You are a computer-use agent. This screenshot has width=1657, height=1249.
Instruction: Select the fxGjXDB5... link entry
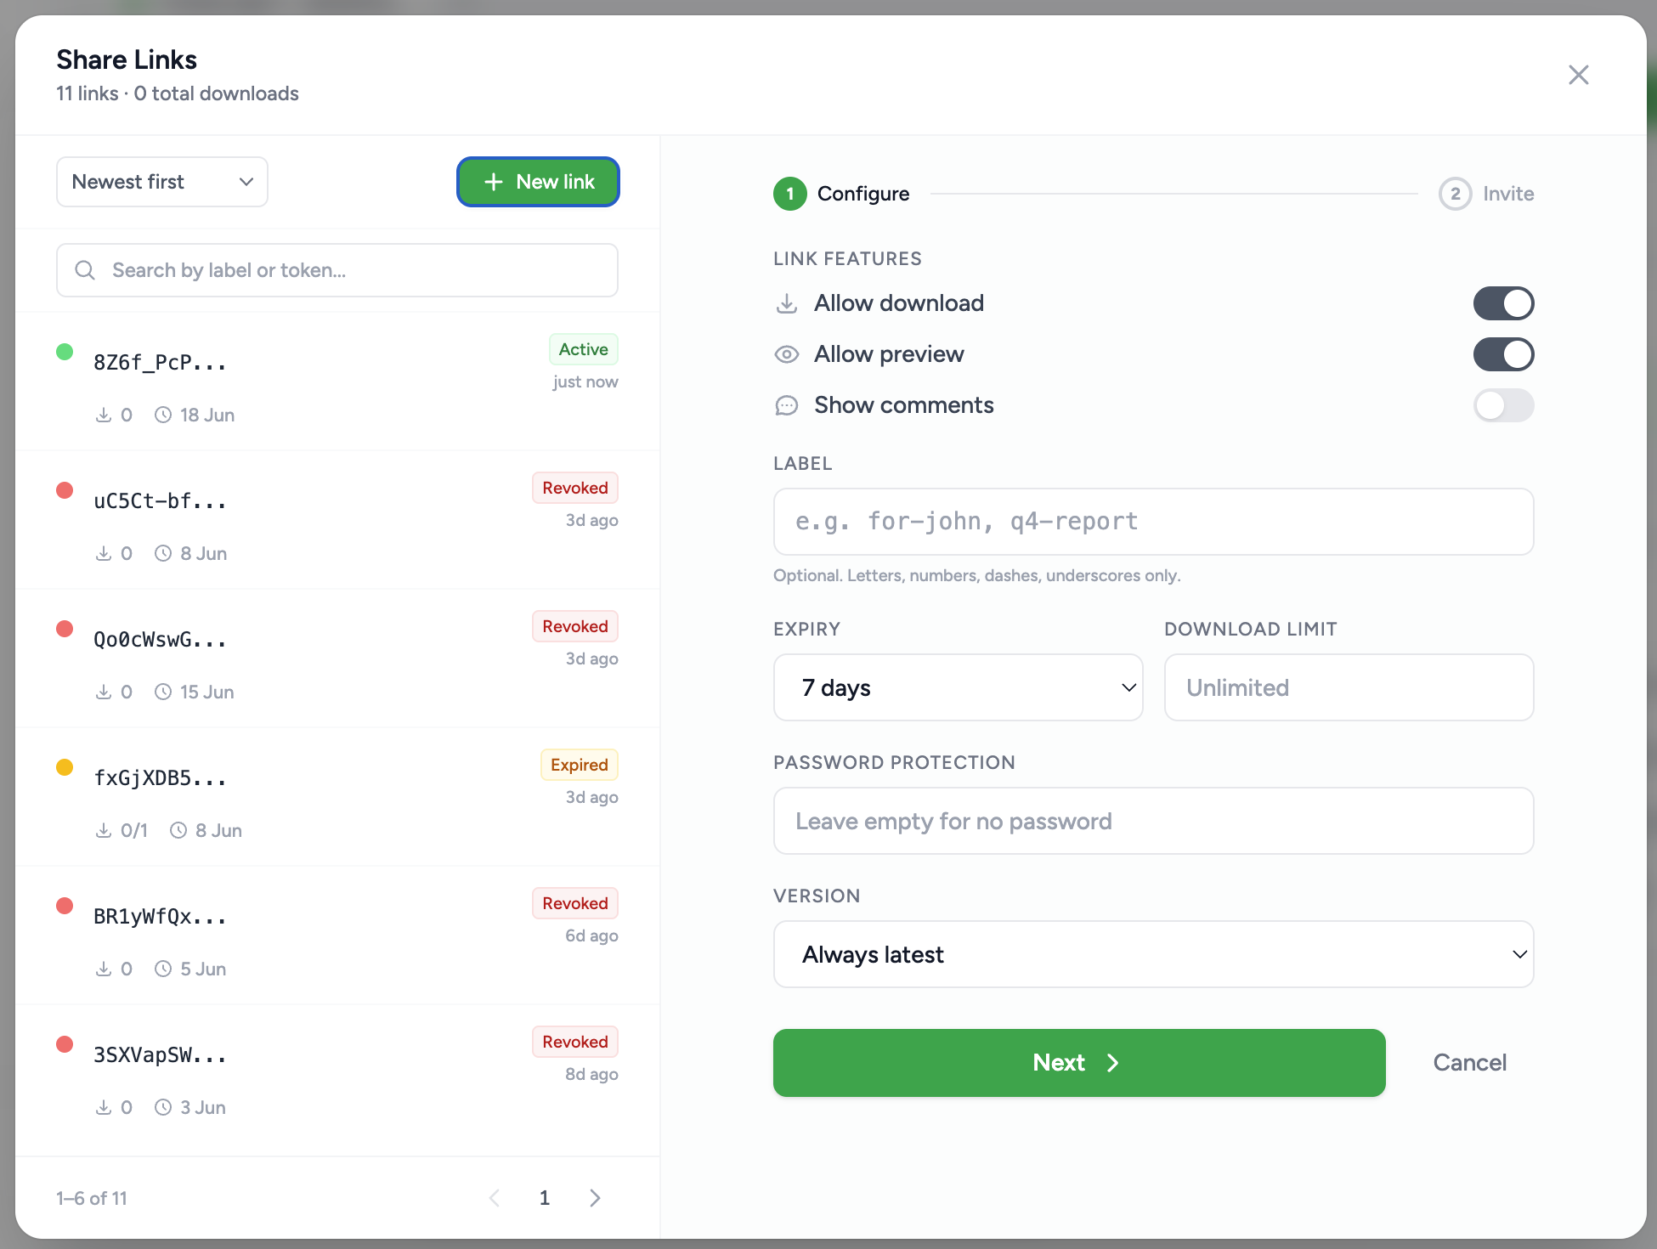(337, 797)
